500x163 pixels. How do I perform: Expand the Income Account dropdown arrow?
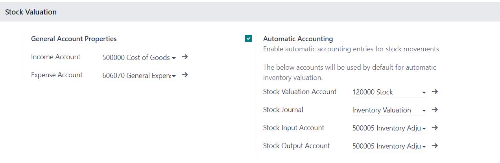click(x=173, y=58)
